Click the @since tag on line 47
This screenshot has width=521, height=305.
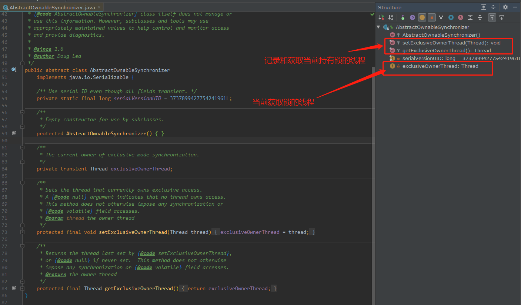click(42, 49)
